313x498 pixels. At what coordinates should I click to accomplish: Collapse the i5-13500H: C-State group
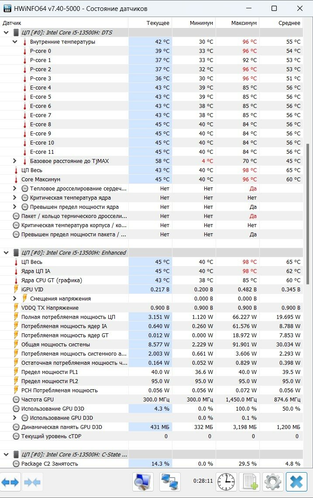tap(6, 454)
